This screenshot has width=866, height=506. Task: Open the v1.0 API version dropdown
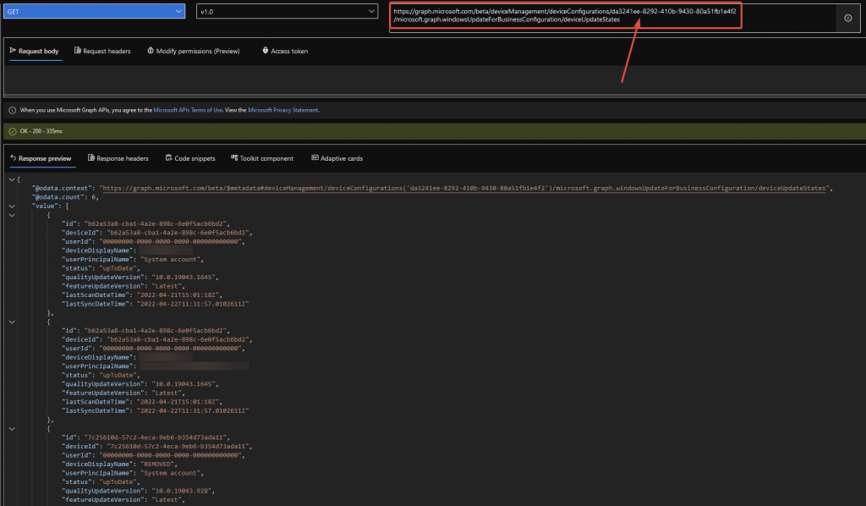click(287, 11)
